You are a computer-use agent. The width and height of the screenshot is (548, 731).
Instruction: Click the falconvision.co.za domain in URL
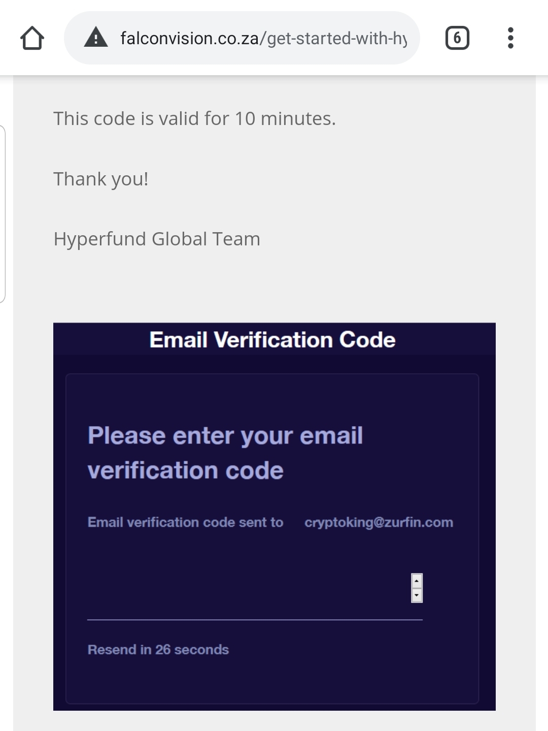[189, 38]
